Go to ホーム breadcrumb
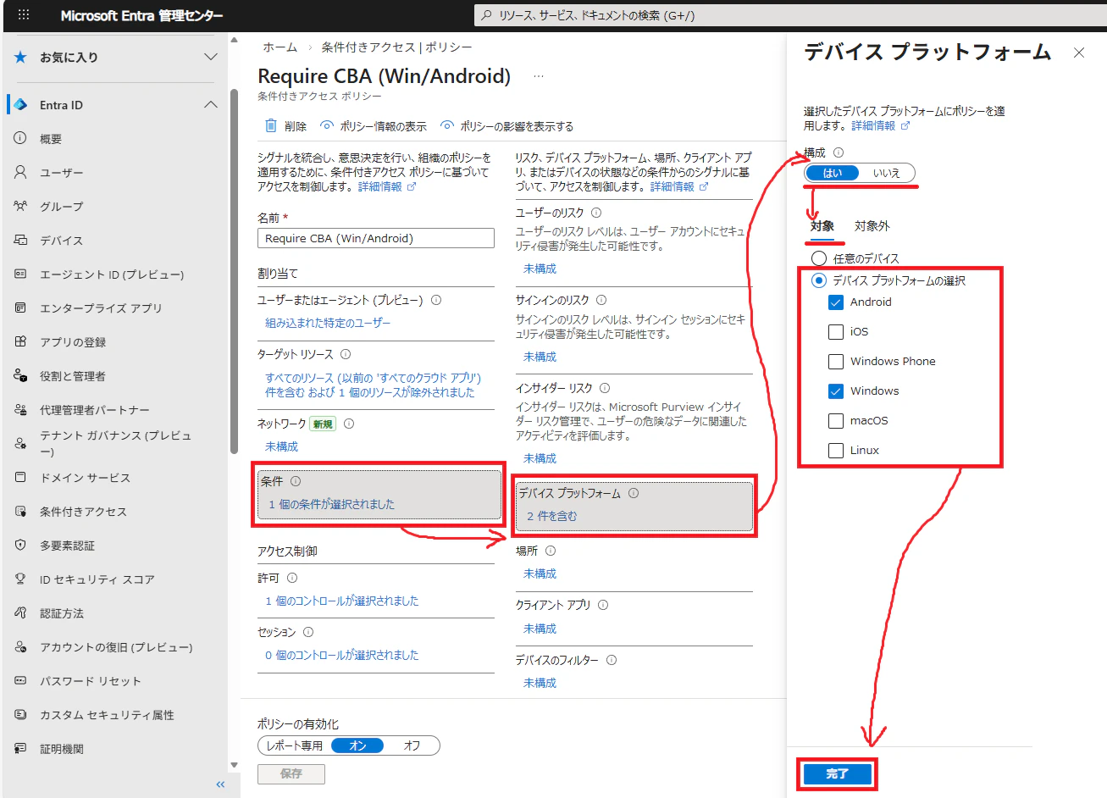This screenshot has width=1107, height=798. tap(280, 47)
